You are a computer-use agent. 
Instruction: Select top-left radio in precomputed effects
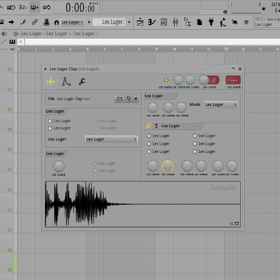click(x=149, y=136)
